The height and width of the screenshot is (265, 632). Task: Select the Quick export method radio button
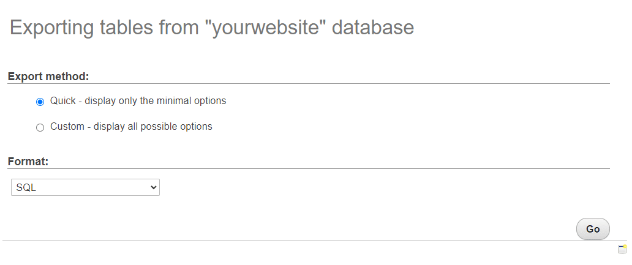(x=40, y=102)
